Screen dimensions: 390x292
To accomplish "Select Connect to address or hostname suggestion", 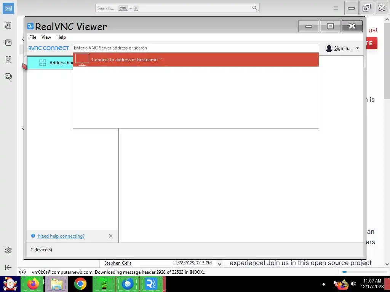I will tap(196, 60).
